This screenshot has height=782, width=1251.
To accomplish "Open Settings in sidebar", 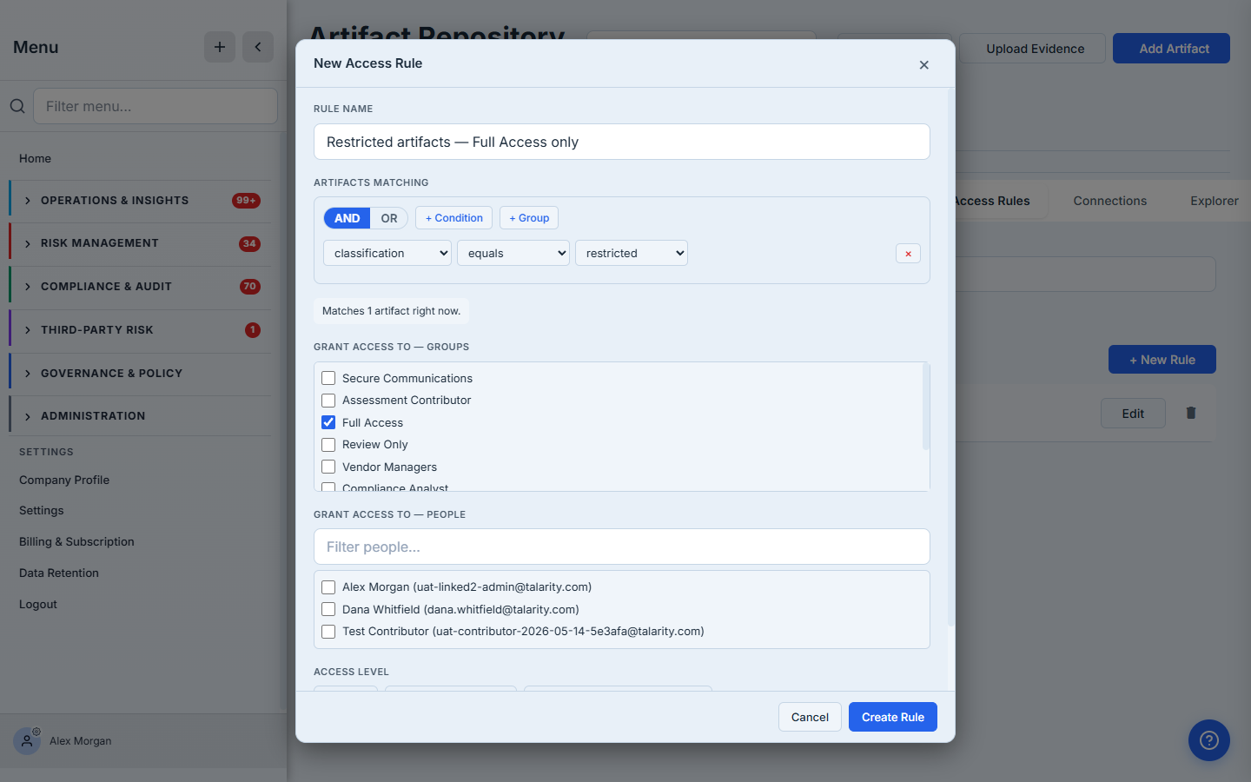I will click(42, 511).
